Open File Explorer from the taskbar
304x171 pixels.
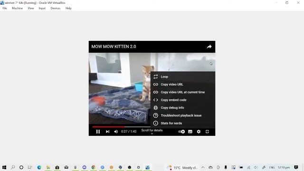click(x=48, y=167)
